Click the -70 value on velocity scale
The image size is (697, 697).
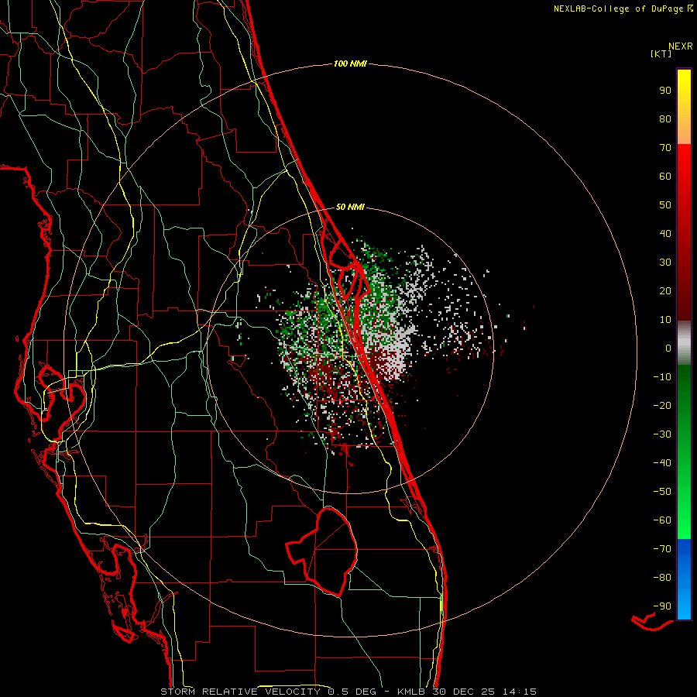click(662, 548)
